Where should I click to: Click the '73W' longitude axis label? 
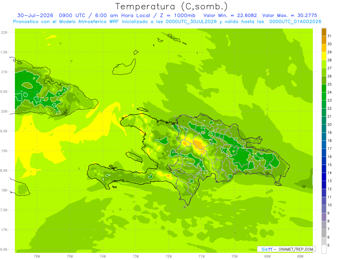pyautogui.click(x=136, y=256)
